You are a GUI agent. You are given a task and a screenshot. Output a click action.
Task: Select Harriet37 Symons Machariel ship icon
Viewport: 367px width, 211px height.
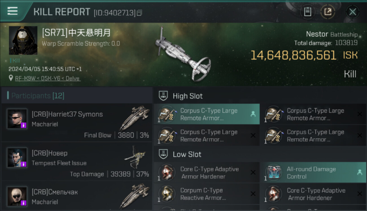pyautogui.click(x=134, y=118)
